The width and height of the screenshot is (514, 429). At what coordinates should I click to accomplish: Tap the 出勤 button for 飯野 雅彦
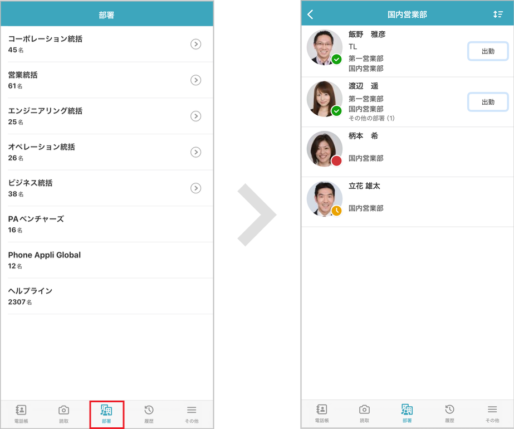coord(488,51)
